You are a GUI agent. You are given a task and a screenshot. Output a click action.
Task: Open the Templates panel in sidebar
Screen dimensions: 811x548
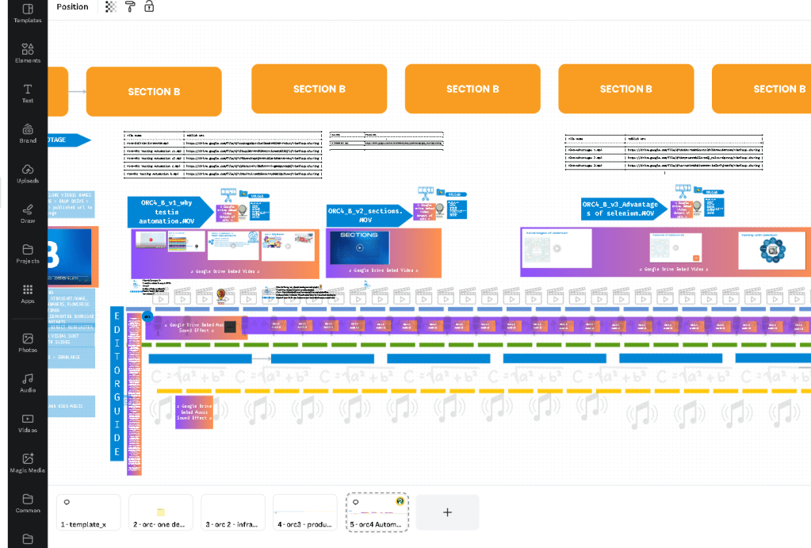click(x=28, y=13)
